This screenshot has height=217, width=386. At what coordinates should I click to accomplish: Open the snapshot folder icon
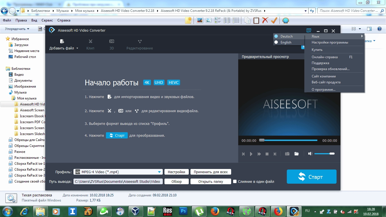point(296,154)
